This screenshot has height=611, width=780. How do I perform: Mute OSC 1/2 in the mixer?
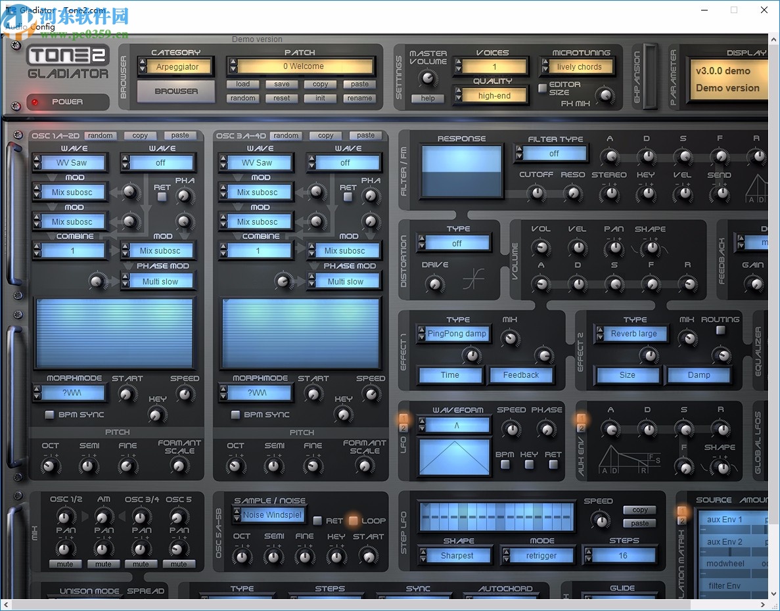click(x=64, y=564)
